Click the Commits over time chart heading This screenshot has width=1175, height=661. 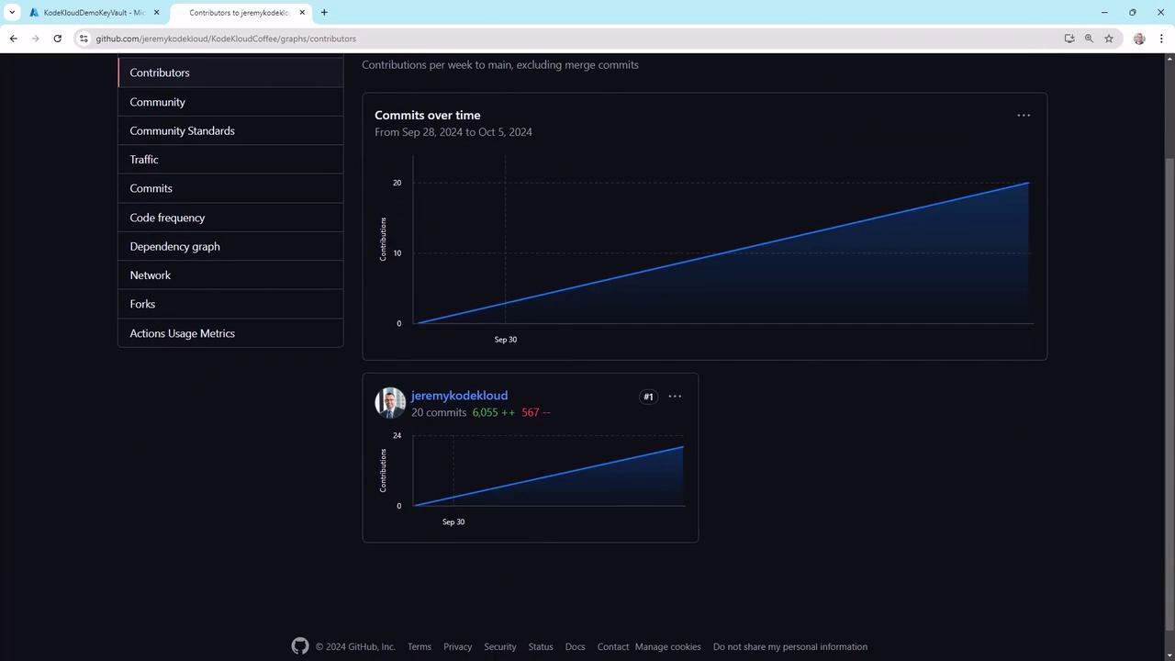coord(428,115)
